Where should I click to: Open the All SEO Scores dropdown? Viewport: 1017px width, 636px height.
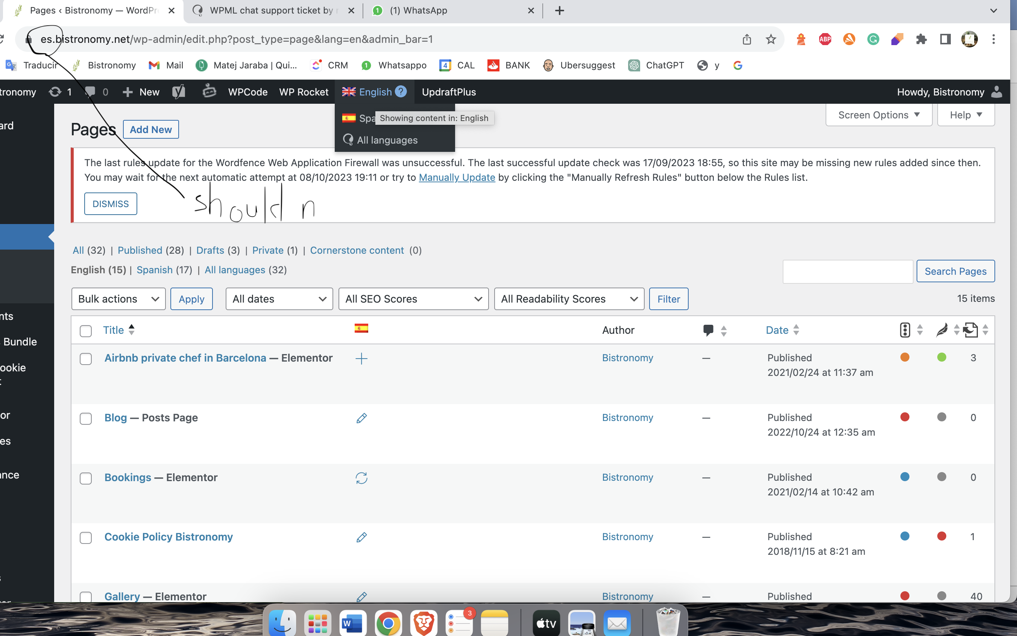[413, 299]
